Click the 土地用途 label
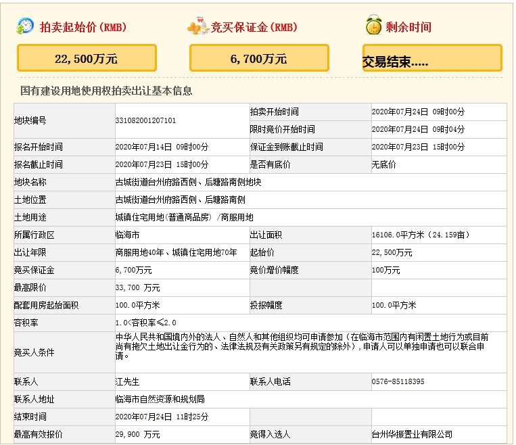This screenshot has width=516, height=445. point(30,217)
